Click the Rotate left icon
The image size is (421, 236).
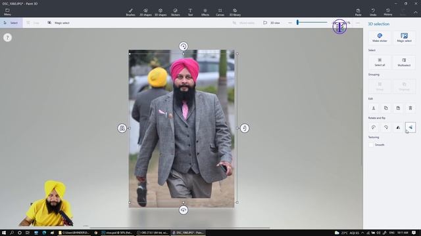coord(374,127)
